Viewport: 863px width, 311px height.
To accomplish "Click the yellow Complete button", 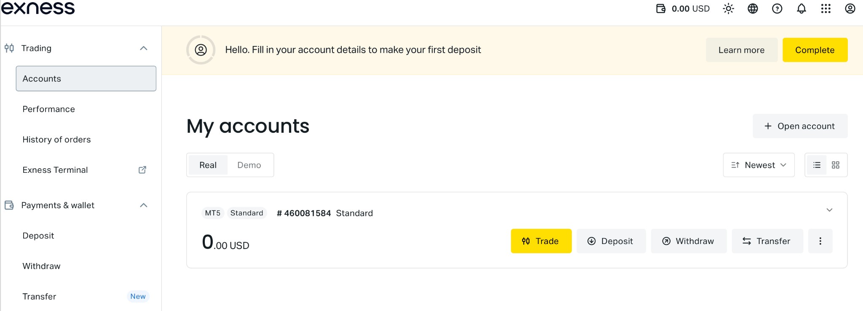I will tap(815, 50).
